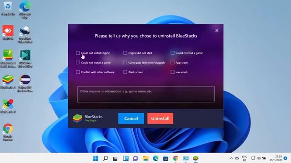Open network settings tray icon
Viewport: 291px width, 163px height.
253,158
